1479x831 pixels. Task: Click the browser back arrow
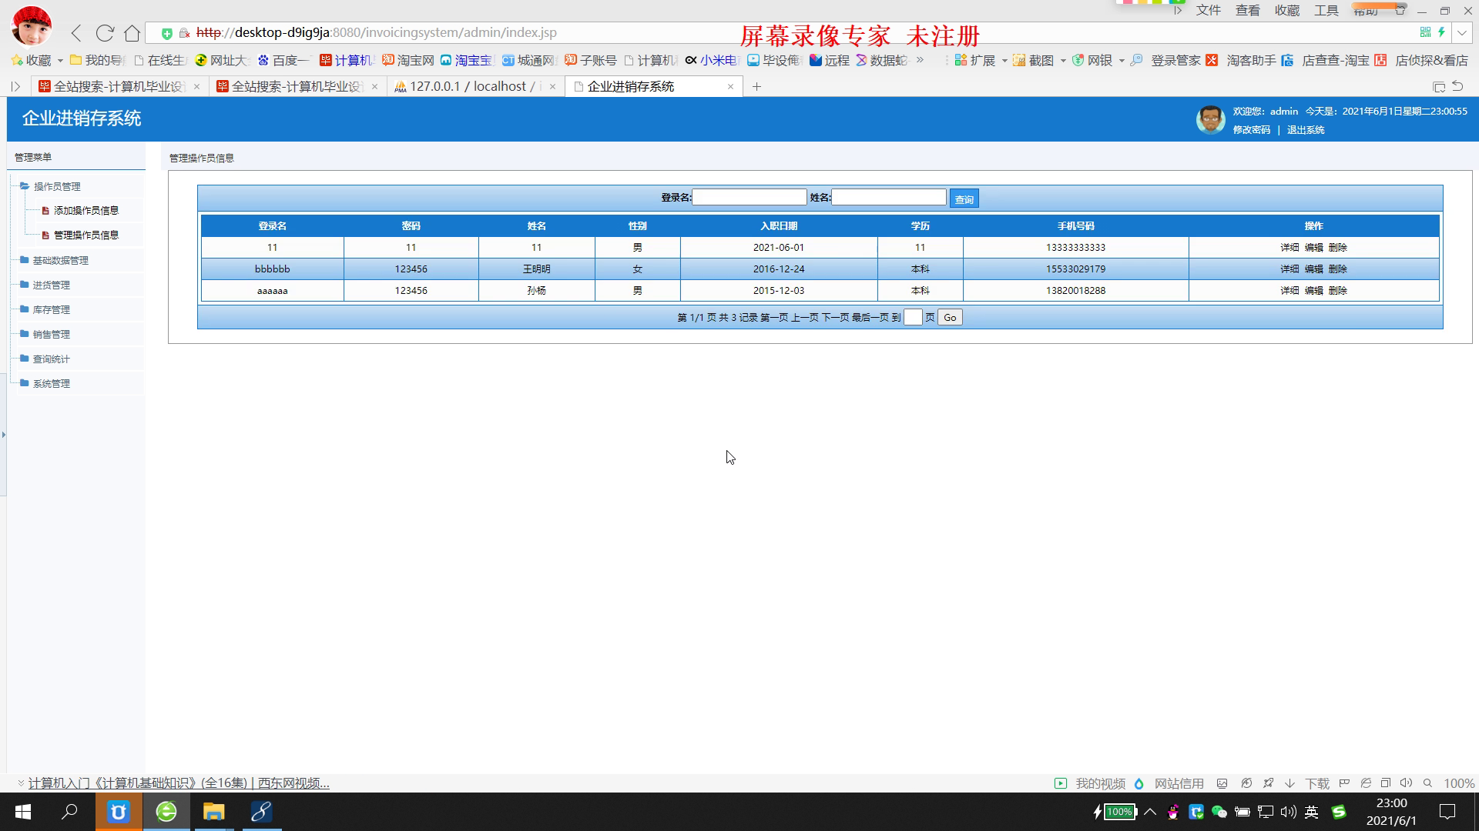pos(76,33)
